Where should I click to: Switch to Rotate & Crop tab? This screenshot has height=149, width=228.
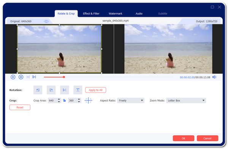click(x=66, y=14)
